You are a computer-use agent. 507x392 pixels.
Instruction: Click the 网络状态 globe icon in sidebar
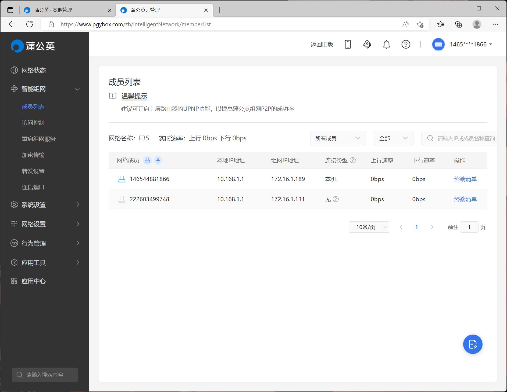pos(14,70)
